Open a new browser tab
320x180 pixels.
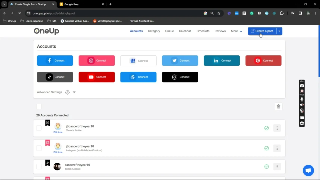pos(110,4)
